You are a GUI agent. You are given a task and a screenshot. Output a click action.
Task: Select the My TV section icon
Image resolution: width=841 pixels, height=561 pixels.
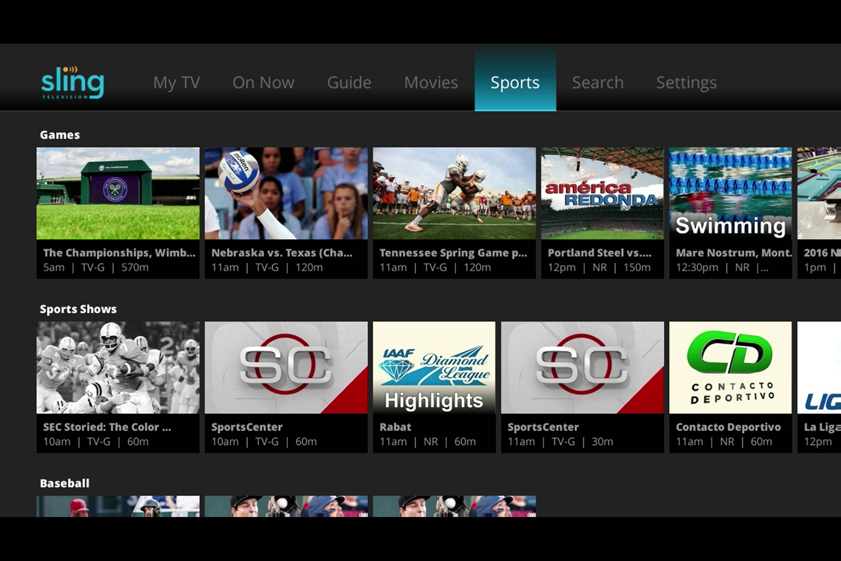click(177, 82)
